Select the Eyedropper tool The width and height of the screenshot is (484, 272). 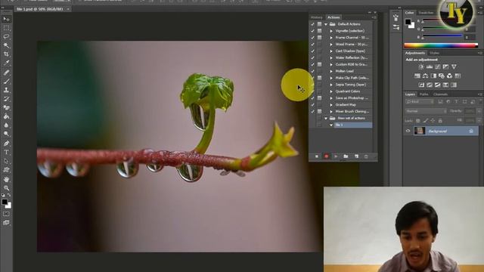pyautogui.click(x=6, y=63)
